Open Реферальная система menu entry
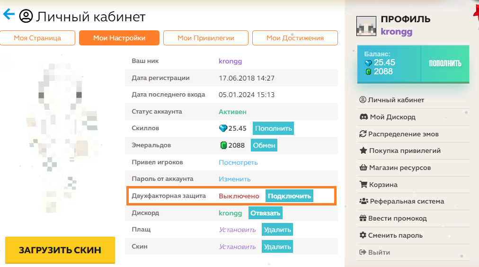The height and width of the screenshot is (267, 479). pyautogui.click(x=407, y=201)
